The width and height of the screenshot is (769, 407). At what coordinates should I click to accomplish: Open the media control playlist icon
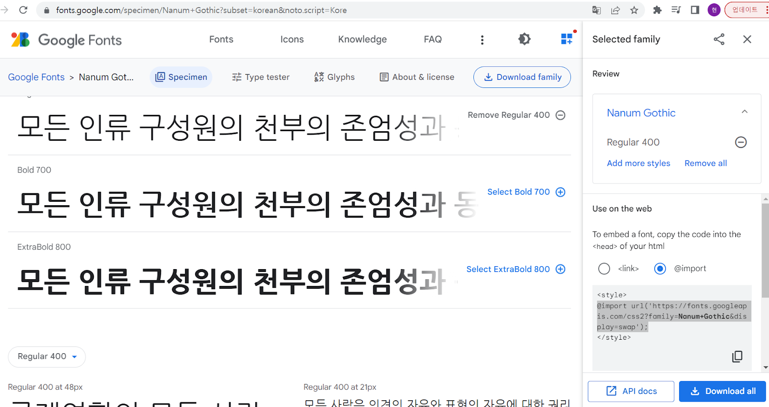(676, 10)
